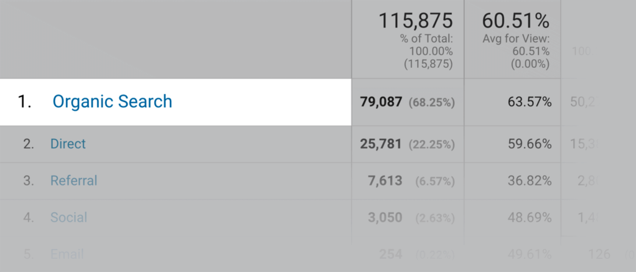The height and width of the screenshot is (272, 636).
Task: Click the 60.51% average summary value
Action: click(515, 21)
